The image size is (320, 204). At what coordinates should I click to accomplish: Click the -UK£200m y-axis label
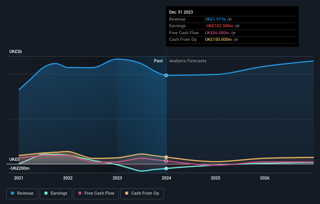point(19,168)
